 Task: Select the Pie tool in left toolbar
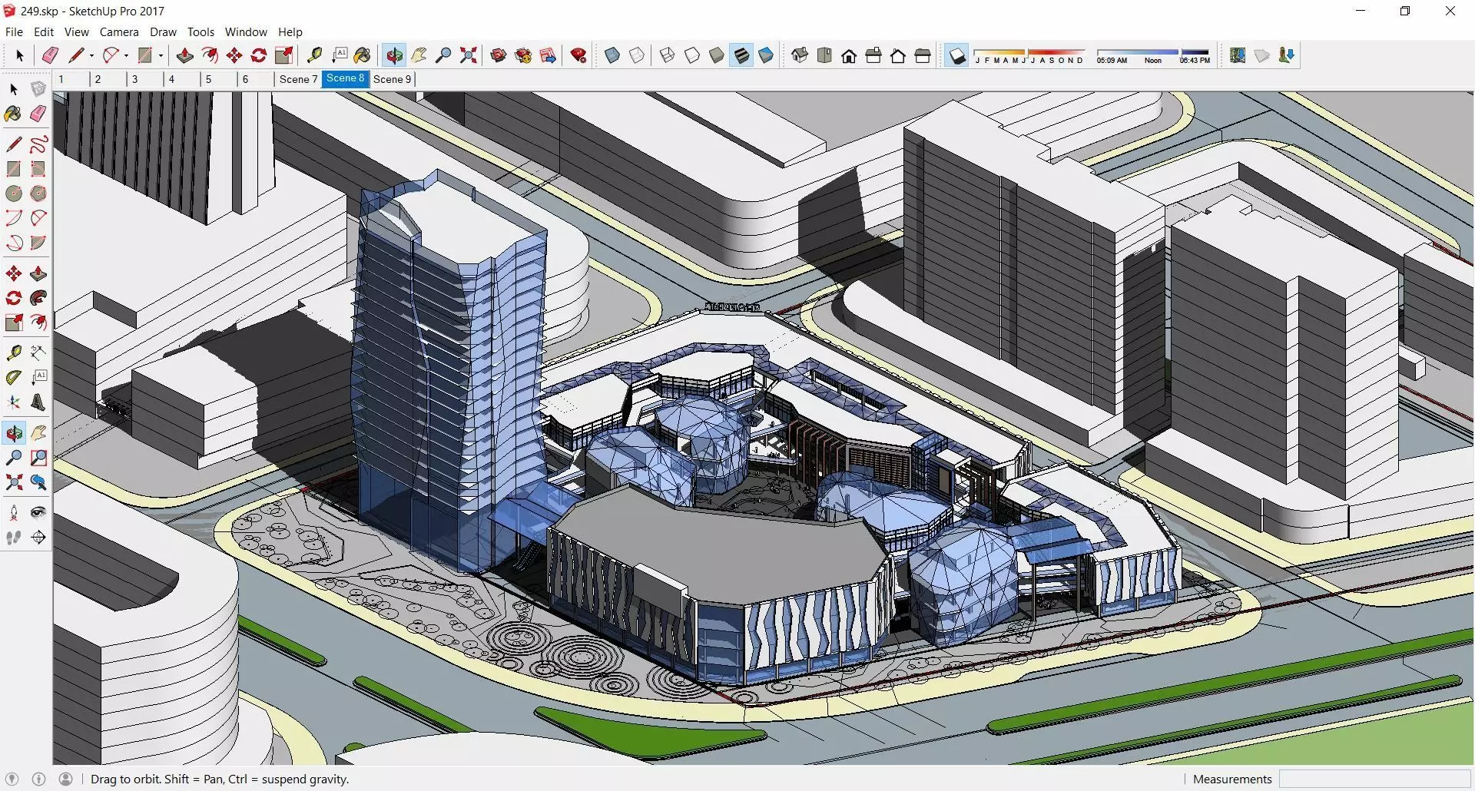[38, 243]
